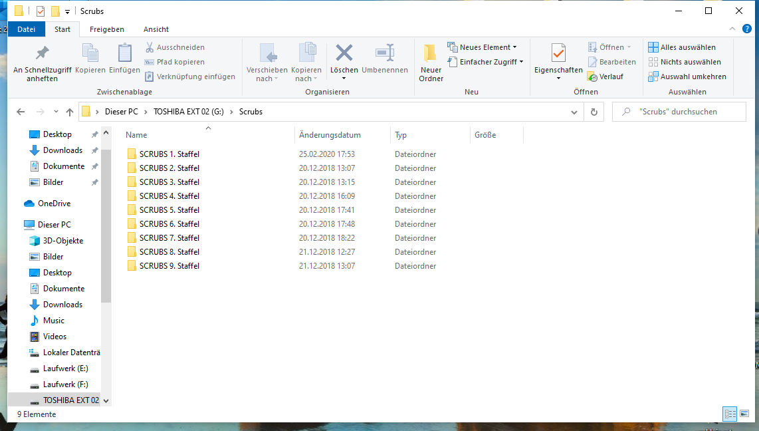This screenshot has width=759, height=431.
Task: Collapse the ribbon with the chevron
Action: (732, 29)
